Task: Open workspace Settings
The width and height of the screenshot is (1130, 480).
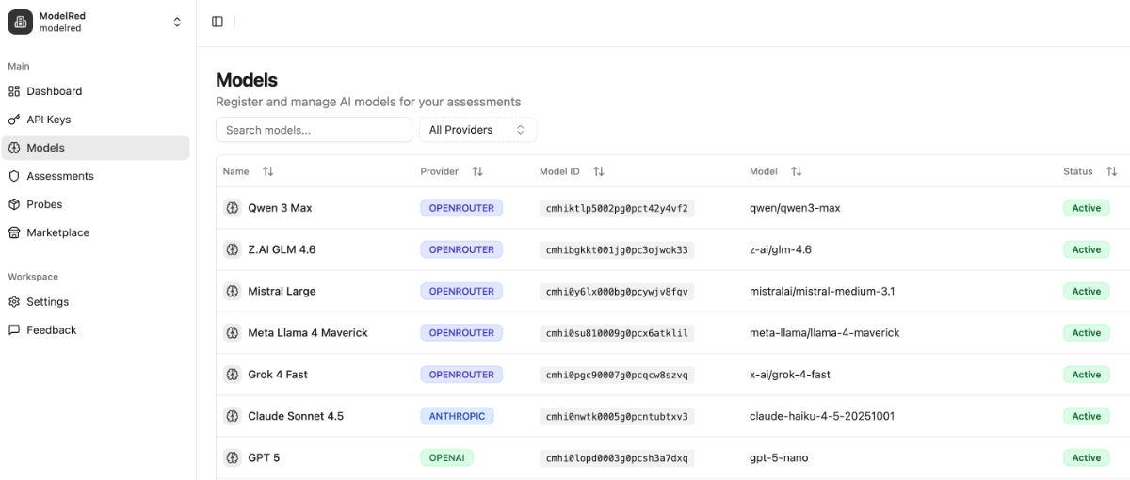Action: (47, 302)
